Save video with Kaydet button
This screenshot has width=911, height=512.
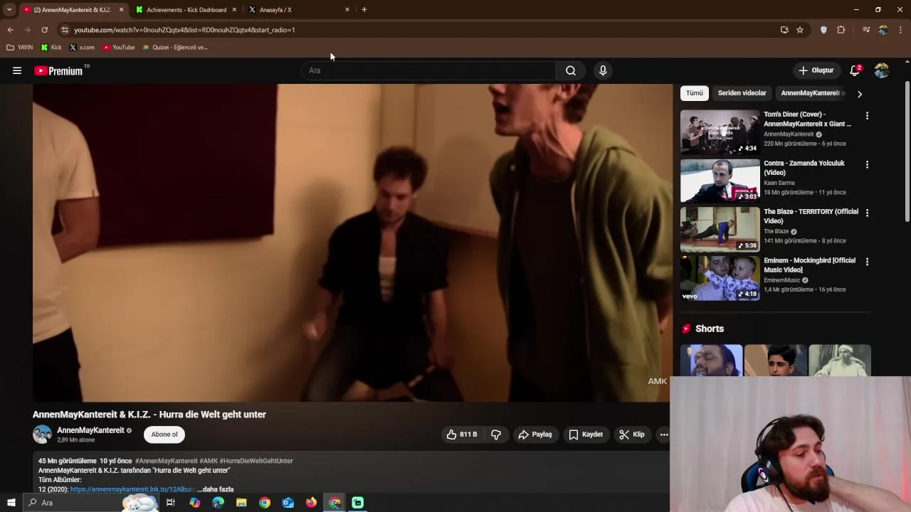[586, 434]
